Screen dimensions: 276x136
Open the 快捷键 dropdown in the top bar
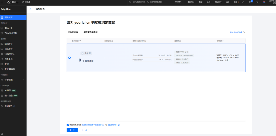(x=185, y=2)
